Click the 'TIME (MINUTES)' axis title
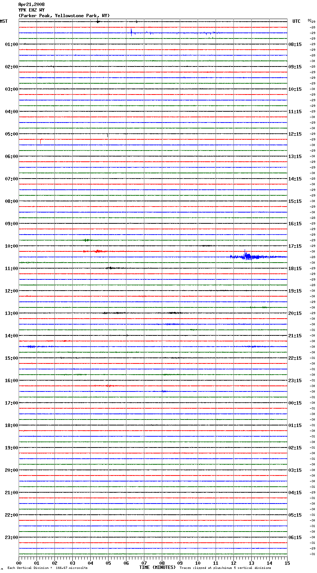Viewport: 317px width, 573px height. (x=157, y=567)
